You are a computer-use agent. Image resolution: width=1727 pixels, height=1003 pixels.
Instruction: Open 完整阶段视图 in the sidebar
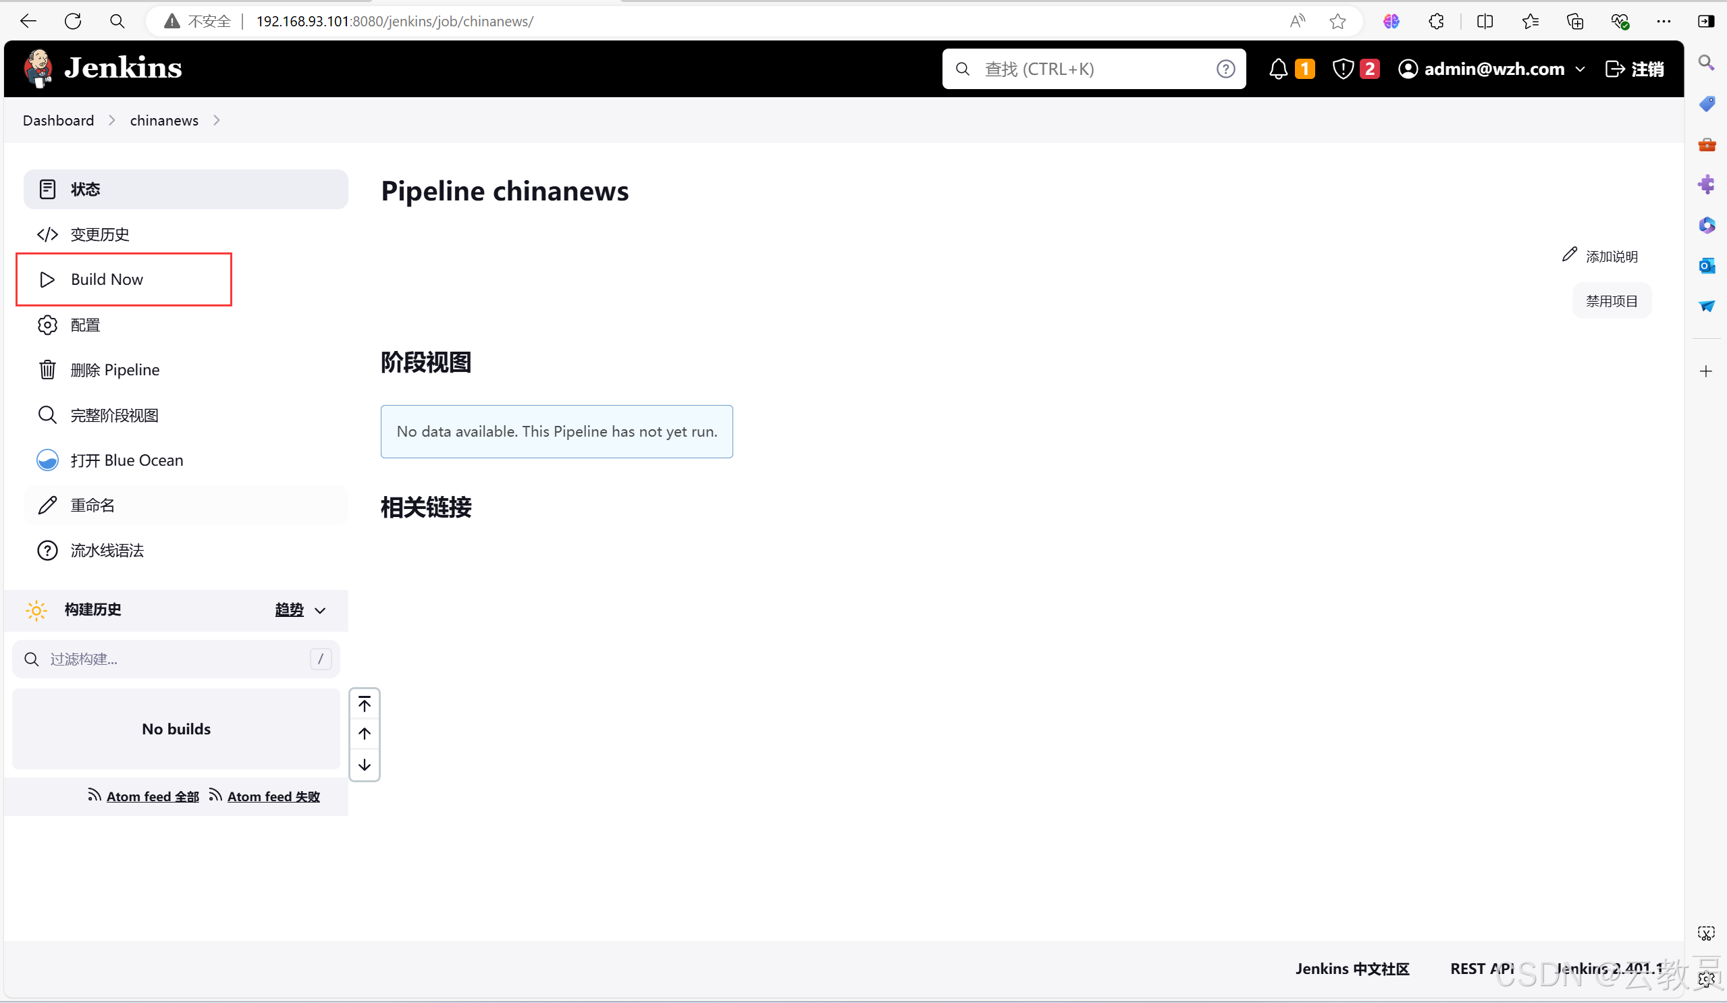(x=186, y=415)
